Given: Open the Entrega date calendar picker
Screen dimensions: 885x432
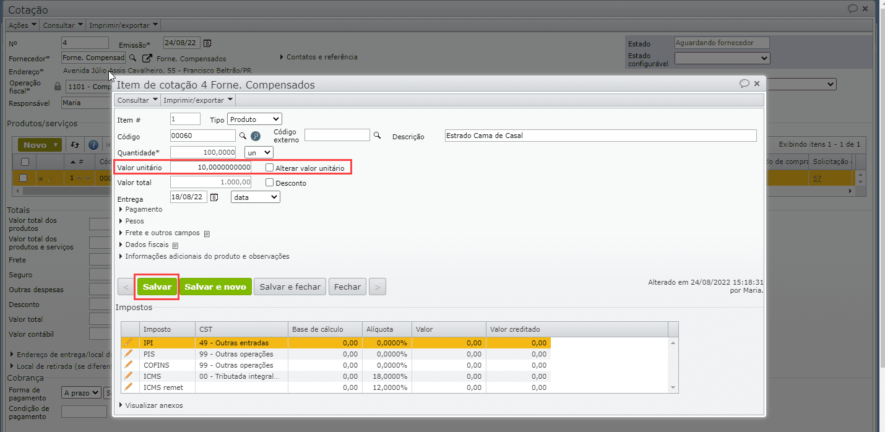Looking at the screenshot, I should coord(215,197).
